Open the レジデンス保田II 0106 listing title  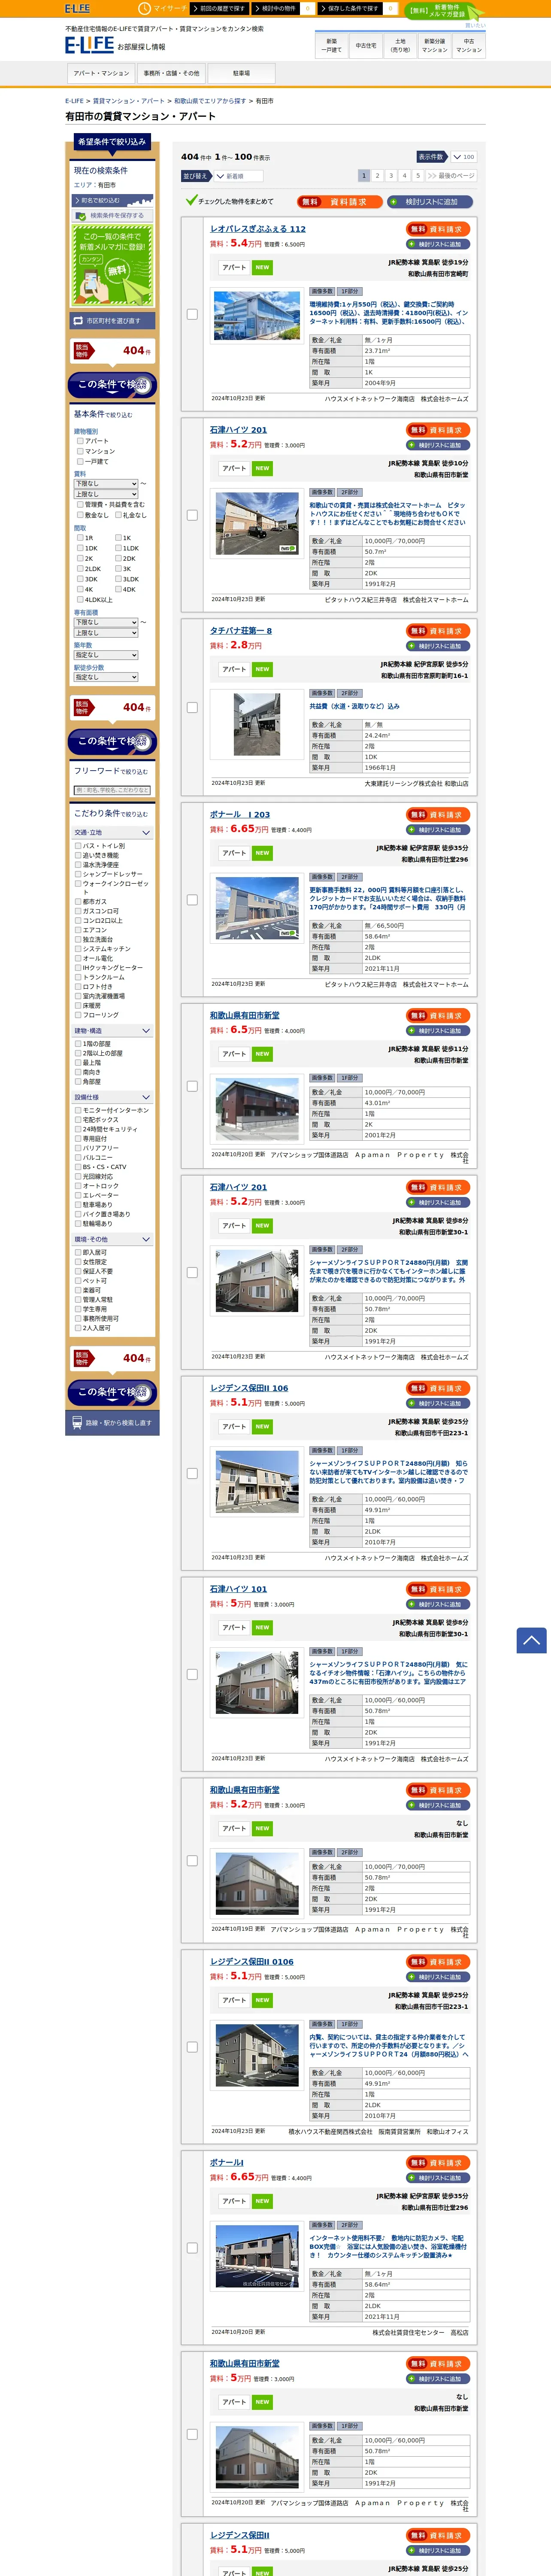tap(252, 1961)
